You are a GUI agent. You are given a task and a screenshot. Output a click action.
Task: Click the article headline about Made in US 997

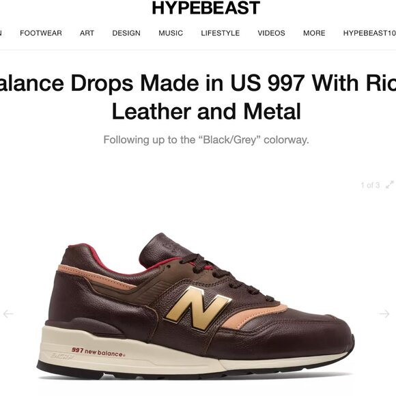pyautogui.click(x=198, y=97)
